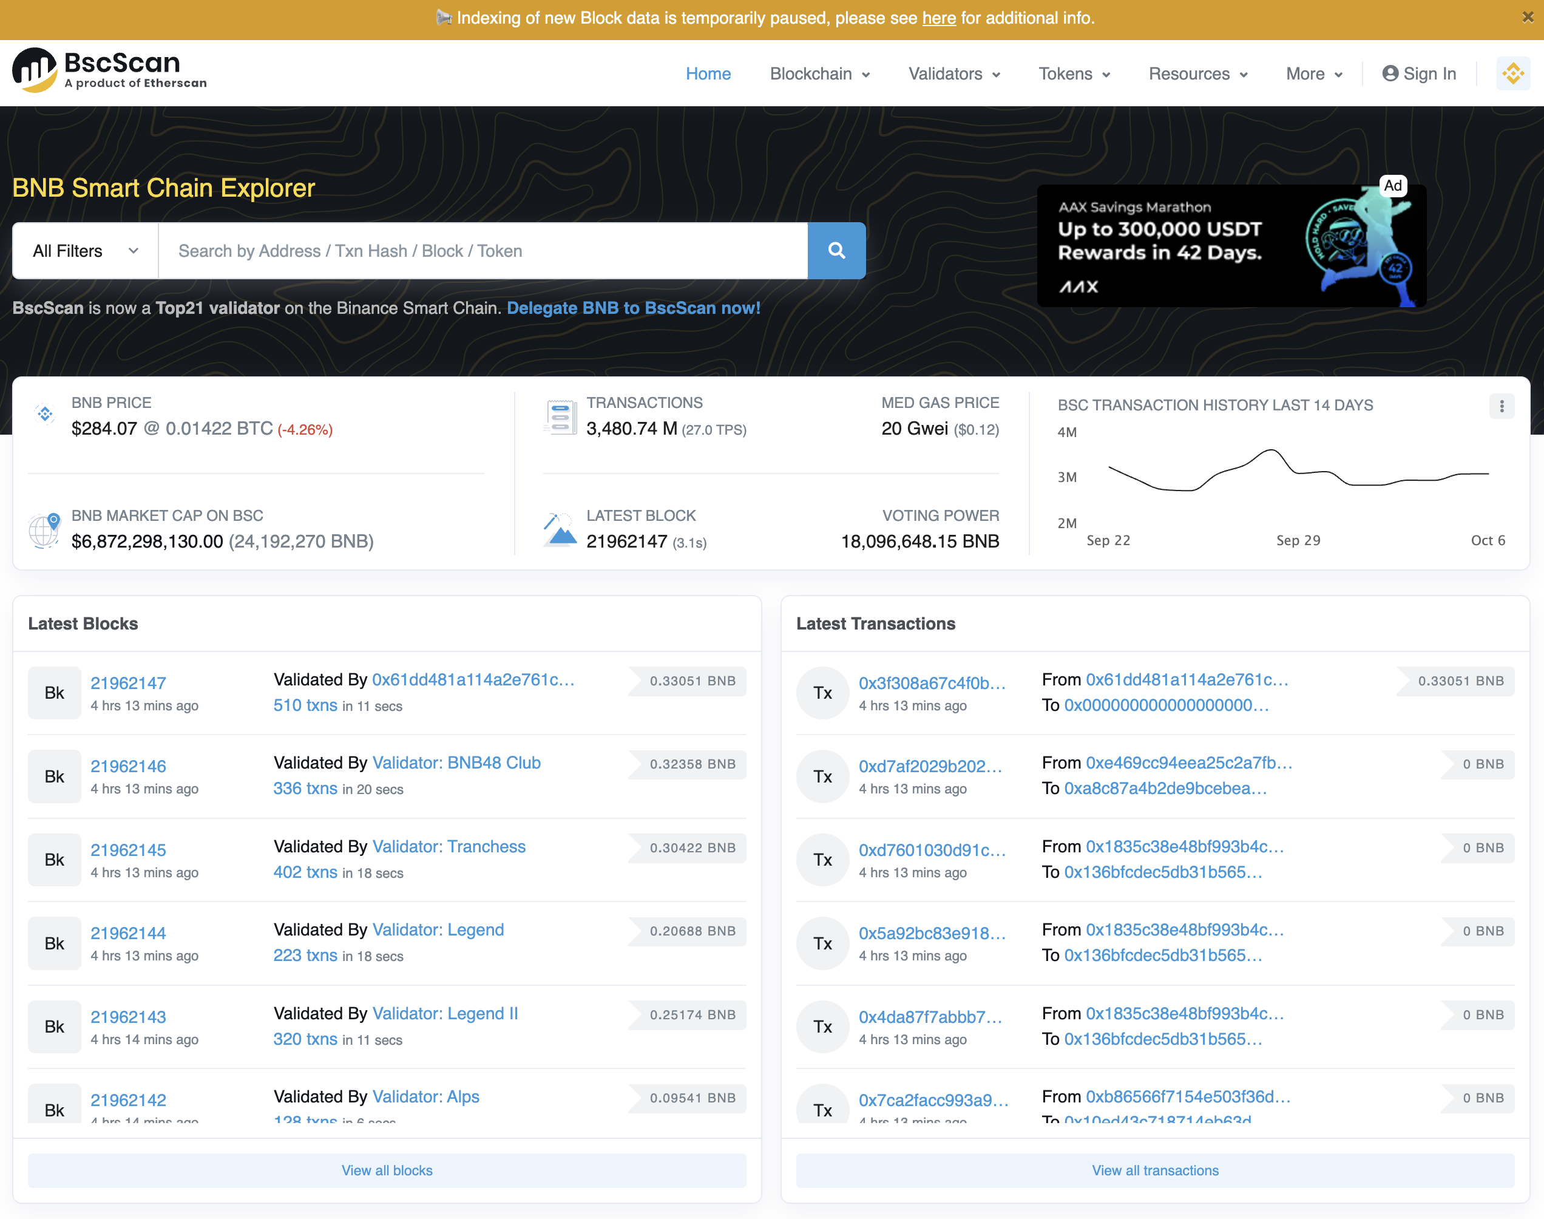
Task: Click Tx icon for transaction 0x3f308a67c4f0b
Action: pyautogui.click(x=822, y=693)
